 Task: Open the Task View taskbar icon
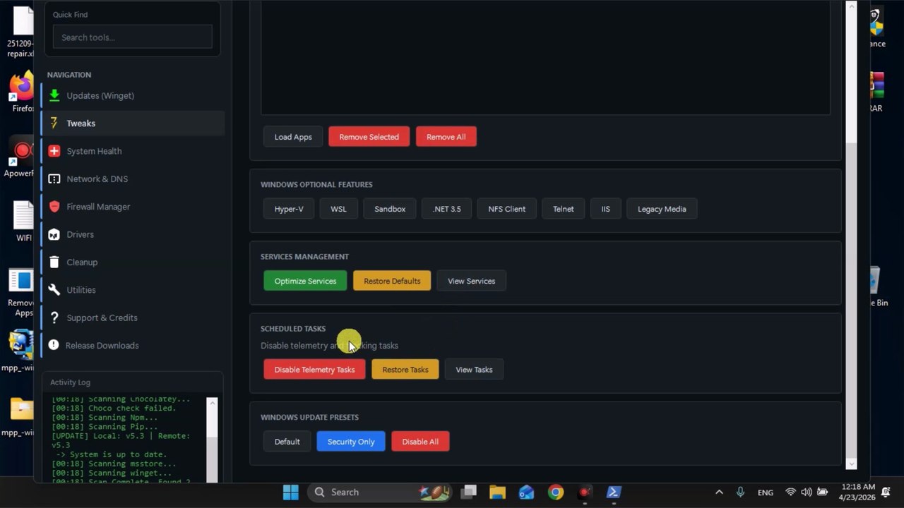[x=468, y=492]
